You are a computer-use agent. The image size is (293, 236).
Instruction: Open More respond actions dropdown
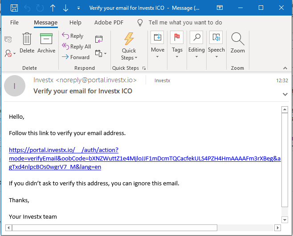101,53
